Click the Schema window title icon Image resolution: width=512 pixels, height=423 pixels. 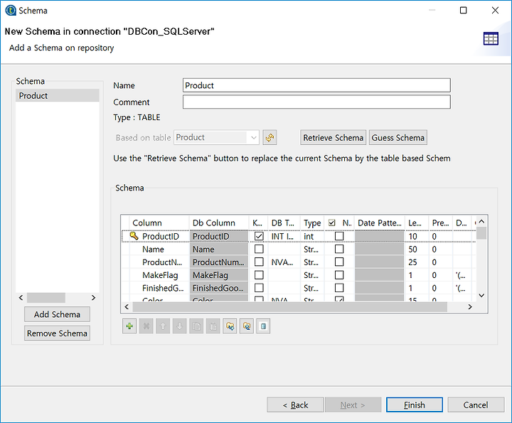pyautogui.click(x=11, y=11)
